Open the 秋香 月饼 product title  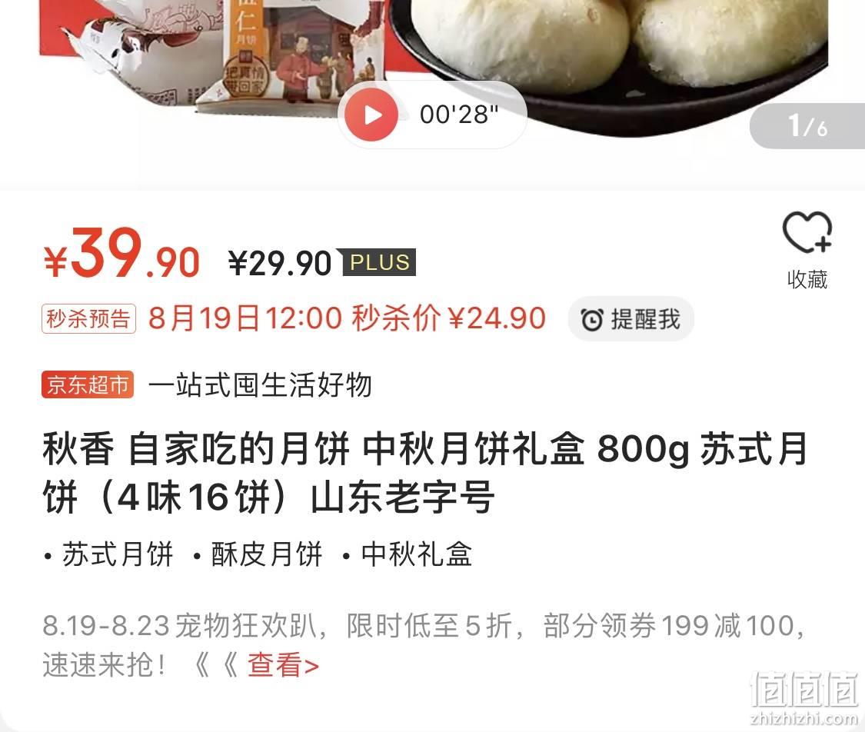tap(424, 473)
